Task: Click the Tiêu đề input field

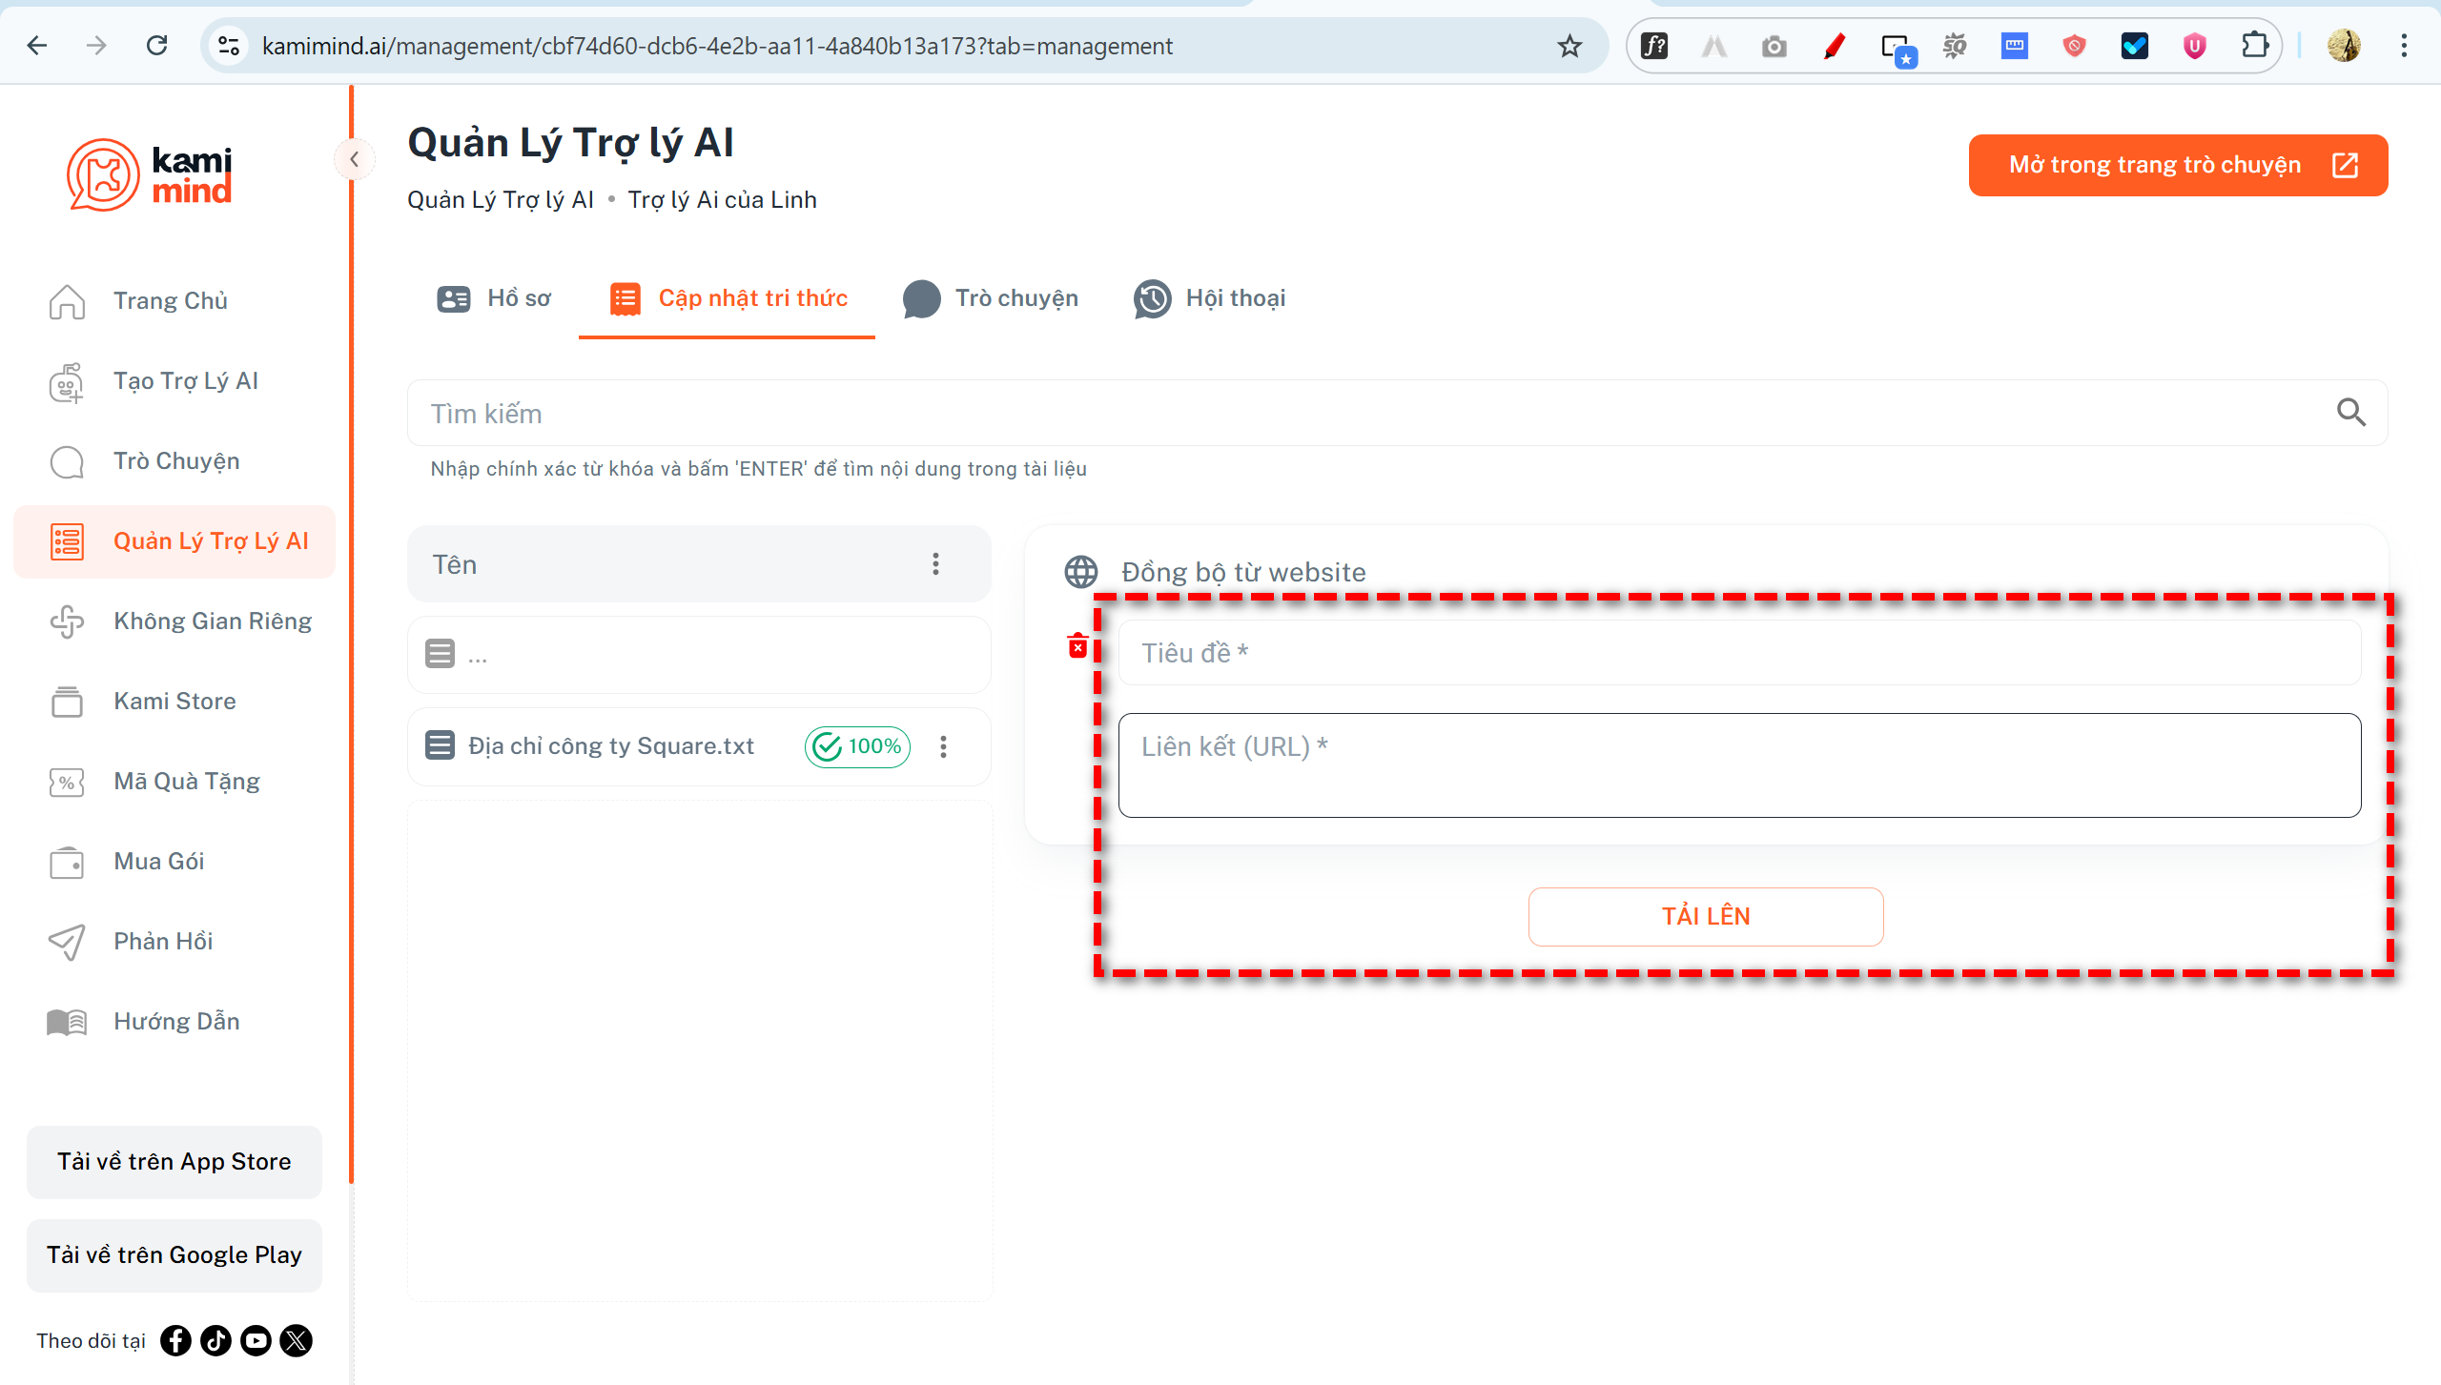Action: [x=1738, y=653]
